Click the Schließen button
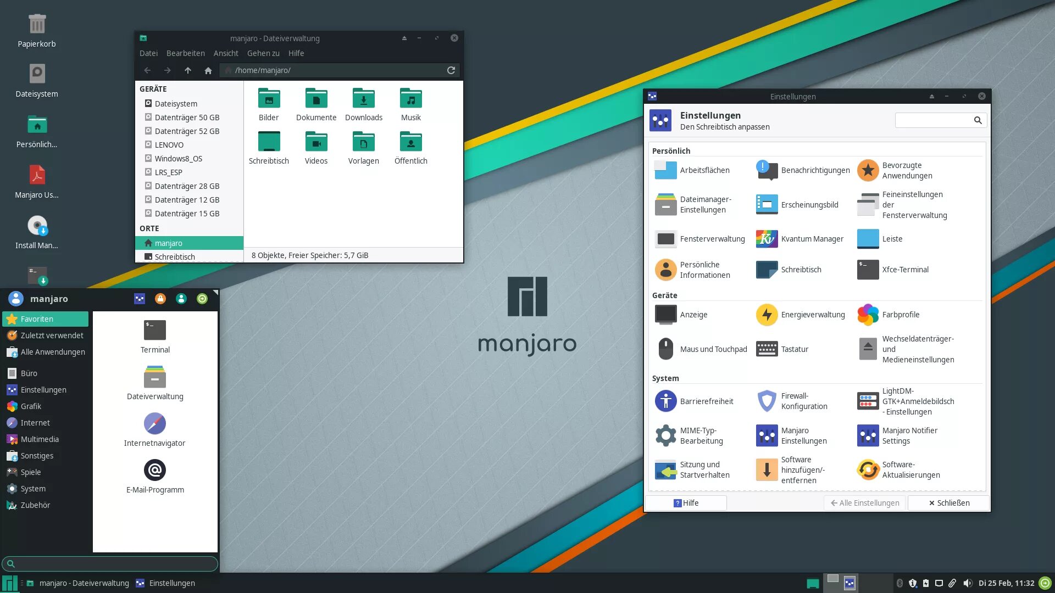1055x593 pixels. coord(948,503)
